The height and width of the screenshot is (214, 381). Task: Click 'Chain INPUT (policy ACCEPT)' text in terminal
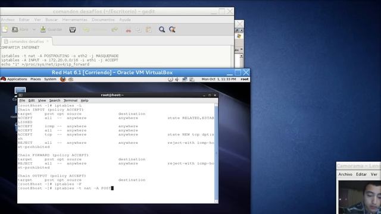tap(51, 109)
